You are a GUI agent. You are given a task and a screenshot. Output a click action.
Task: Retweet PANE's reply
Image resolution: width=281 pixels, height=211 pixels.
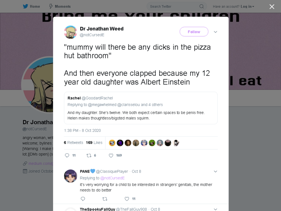[x=105, y=199]
